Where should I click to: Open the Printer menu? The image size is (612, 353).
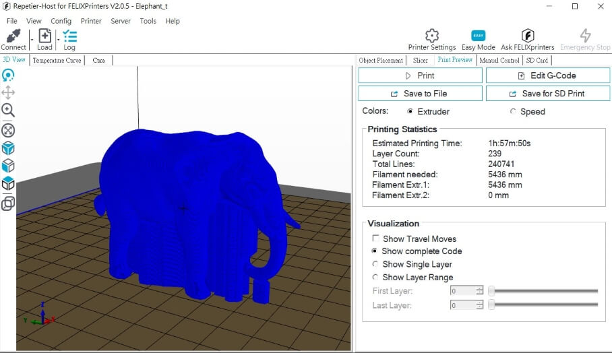click(x=91, y=21)
